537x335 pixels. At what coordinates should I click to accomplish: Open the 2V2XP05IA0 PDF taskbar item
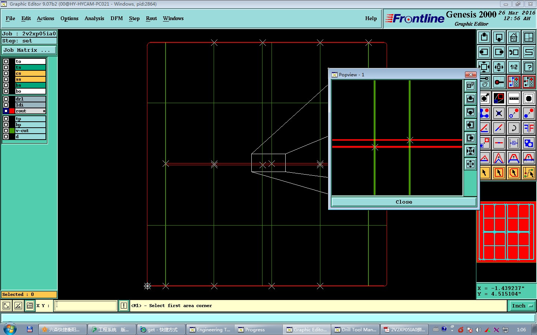coord(404,329)
